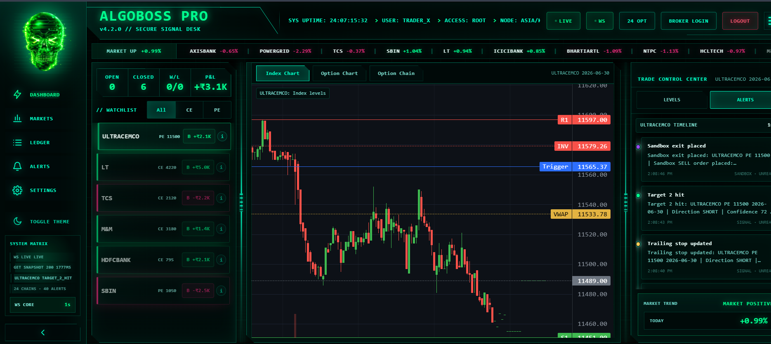Click the Trigger 11565.37 level marker

[x=575, y=167]
